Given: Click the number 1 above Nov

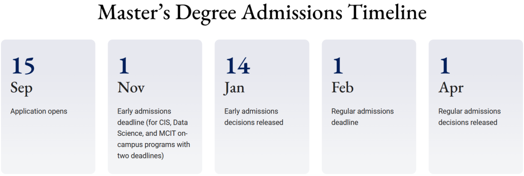Looking at the screenshot, I should 124,65.
